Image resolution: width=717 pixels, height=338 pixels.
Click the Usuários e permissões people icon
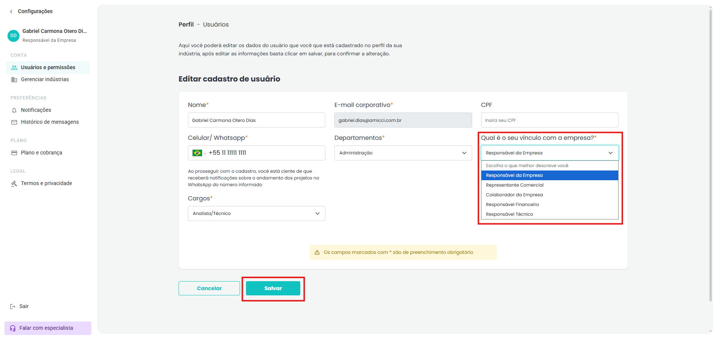(14, 68)
